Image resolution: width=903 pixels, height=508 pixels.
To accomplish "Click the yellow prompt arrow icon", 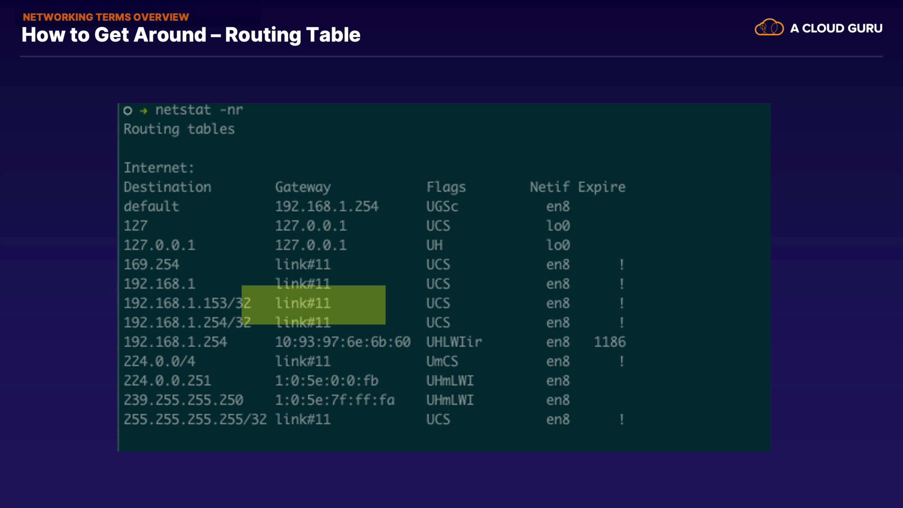I will pyautogui.click(x=143, y=111).
